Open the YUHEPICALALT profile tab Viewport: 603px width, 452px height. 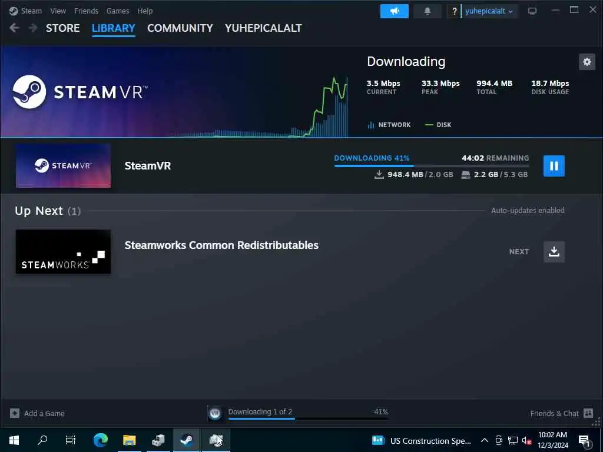263,28
